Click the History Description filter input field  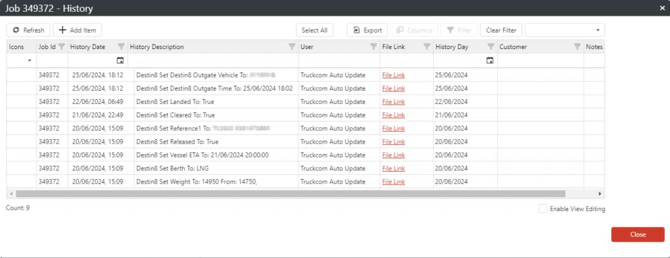click(213, 61)
